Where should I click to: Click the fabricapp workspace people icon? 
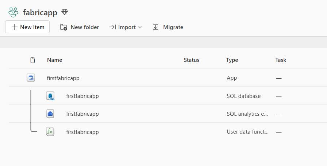[x=14, y=12]
